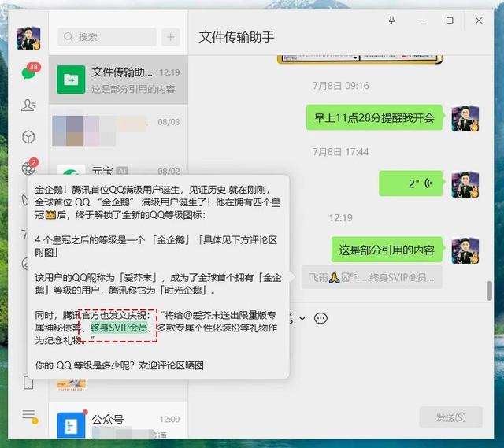504x448 pixels.
Task: Click sender avatar beside 早上11点28分 message
Action: coord(465,118)
